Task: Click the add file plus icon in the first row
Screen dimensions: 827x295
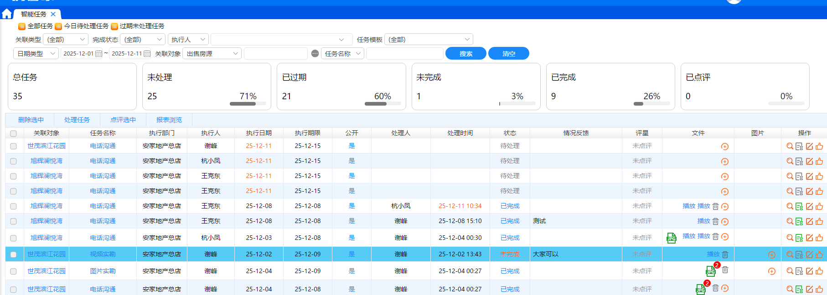Action: coord(724,147)
